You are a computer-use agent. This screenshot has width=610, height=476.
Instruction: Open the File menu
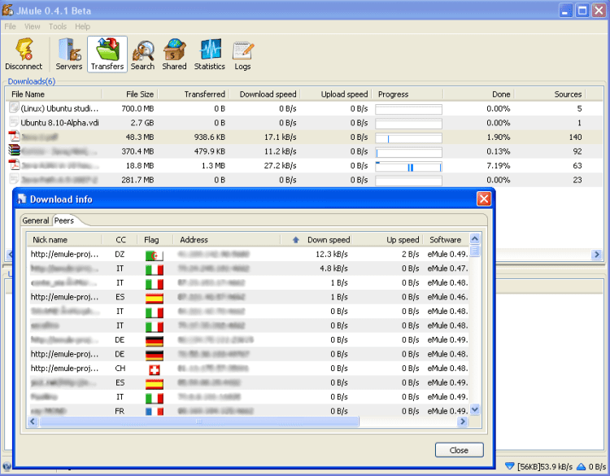pos(10,27)
